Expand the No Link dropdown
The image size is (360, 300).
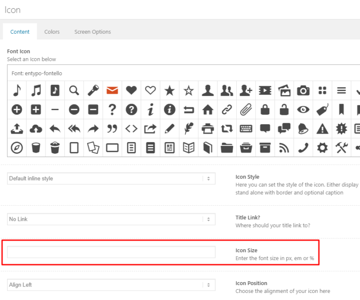tap(111, 219)
